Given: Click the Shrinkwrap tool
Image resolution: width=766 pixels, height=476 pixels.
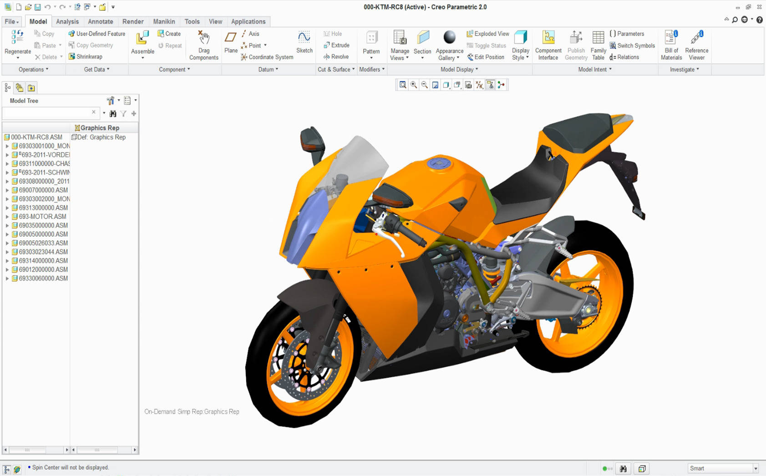Looking at the screenshot, I should [86, 57].
